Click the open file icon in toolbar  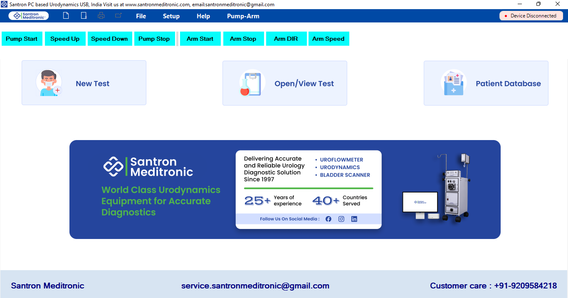(x=84, y=16)
